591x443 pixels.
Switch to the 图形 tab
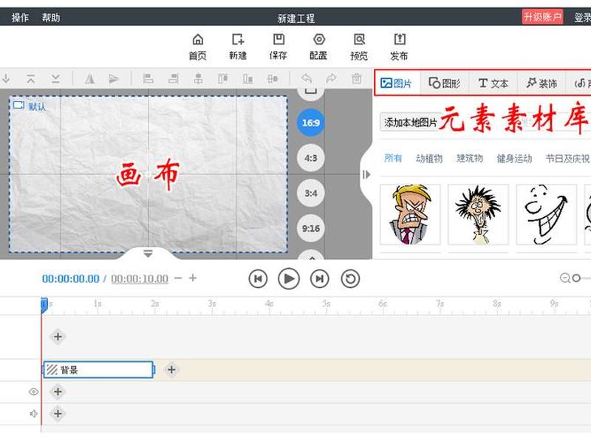click(x=445, y=83)
